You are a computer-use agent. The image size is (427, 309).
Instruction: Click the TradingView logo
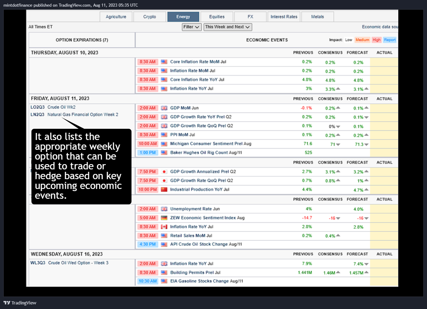[x=20, y=303]
